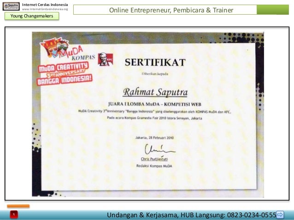
Task: Click the green block beside the heading
Action: click(273, 10)
